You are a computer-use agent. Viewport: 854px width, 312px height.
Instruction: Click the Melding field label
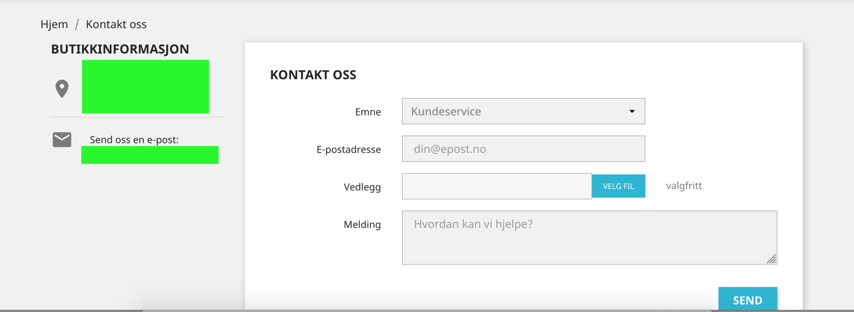[x=362, y=225]
